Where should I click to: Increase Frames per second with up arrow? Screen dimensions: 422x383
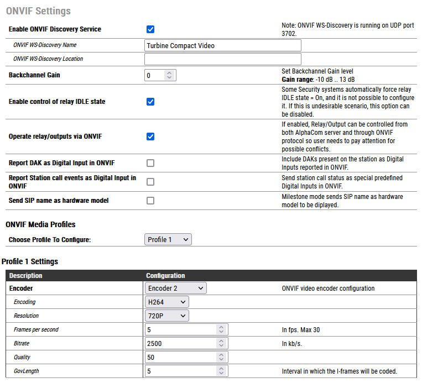tap(221, 327)
